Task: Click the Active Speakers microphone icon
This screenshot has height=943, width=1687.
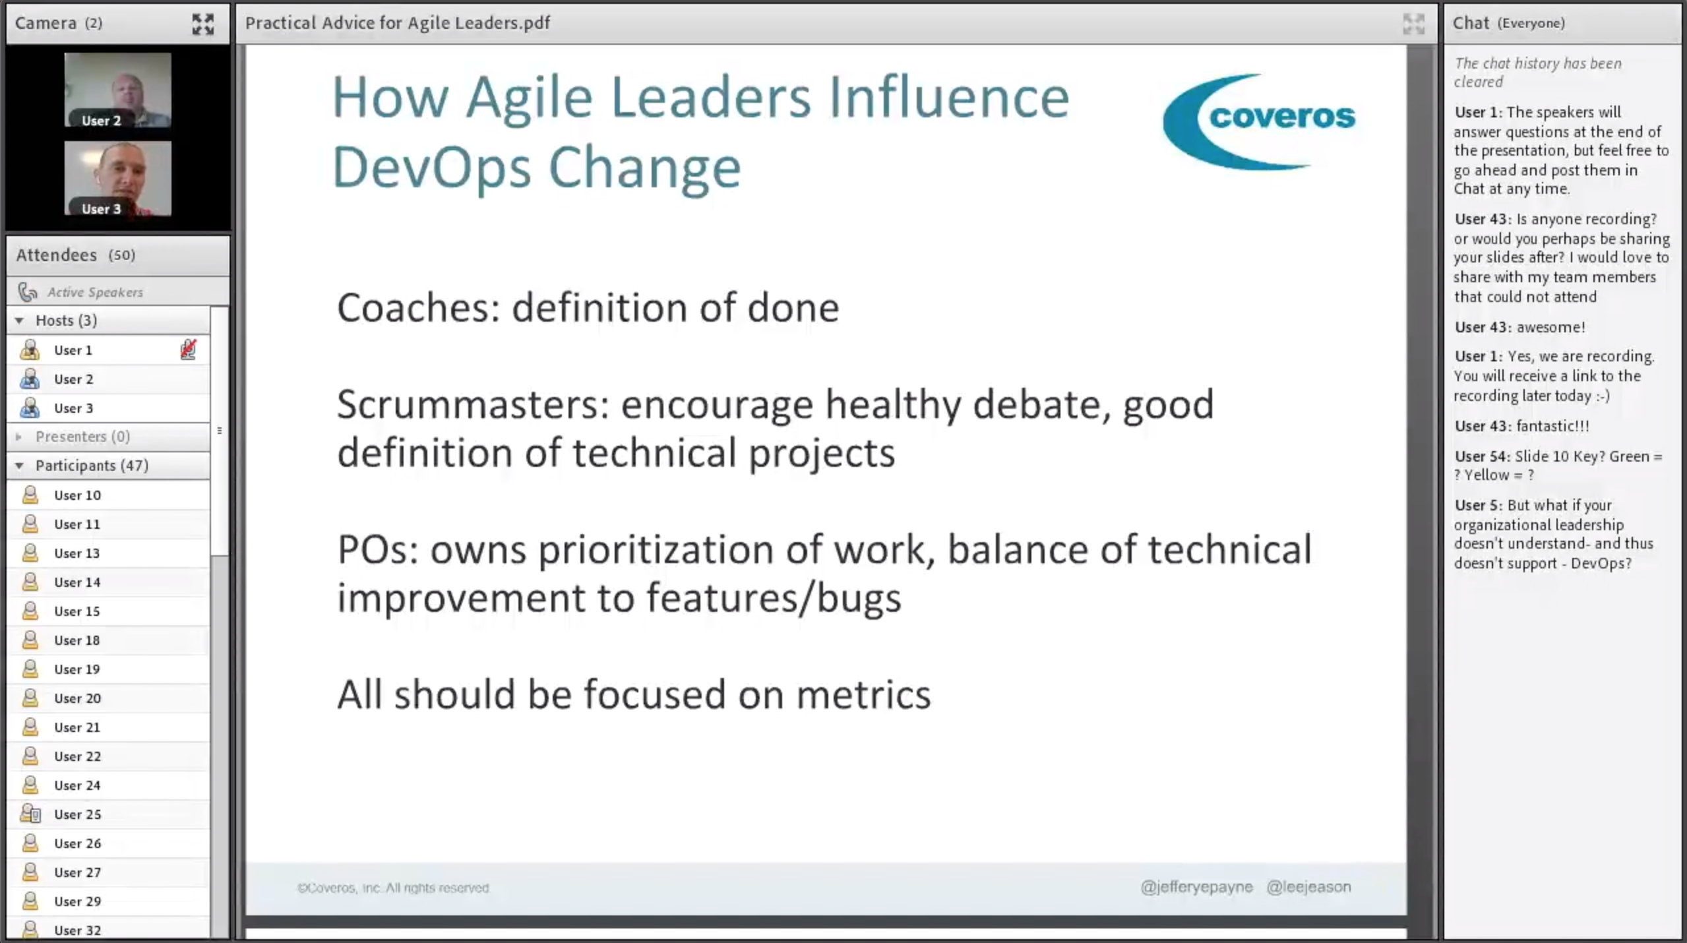Action: click(x=26, y=291)
